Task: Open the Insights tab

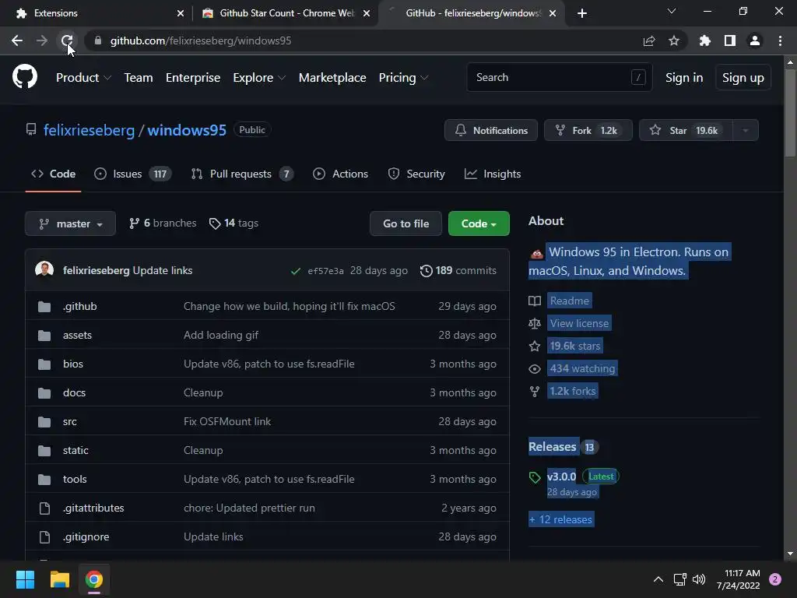Action: (x=493, y=174)
